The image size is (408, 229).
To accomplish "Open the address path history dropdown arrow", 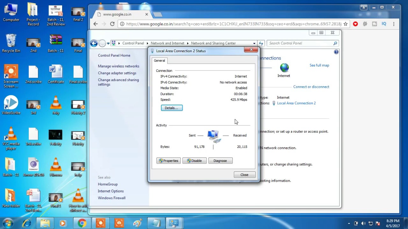I will (x=254, y=43).
